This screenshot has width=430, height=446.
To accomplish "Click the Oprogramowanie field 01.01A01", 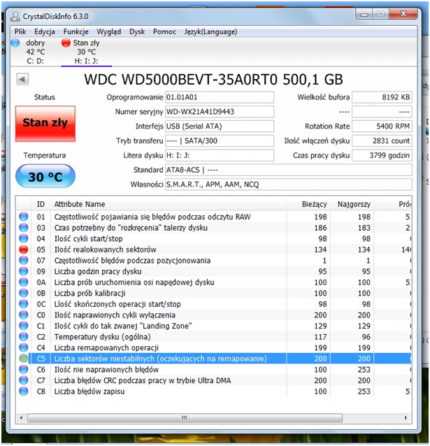I will coord(220,97).
